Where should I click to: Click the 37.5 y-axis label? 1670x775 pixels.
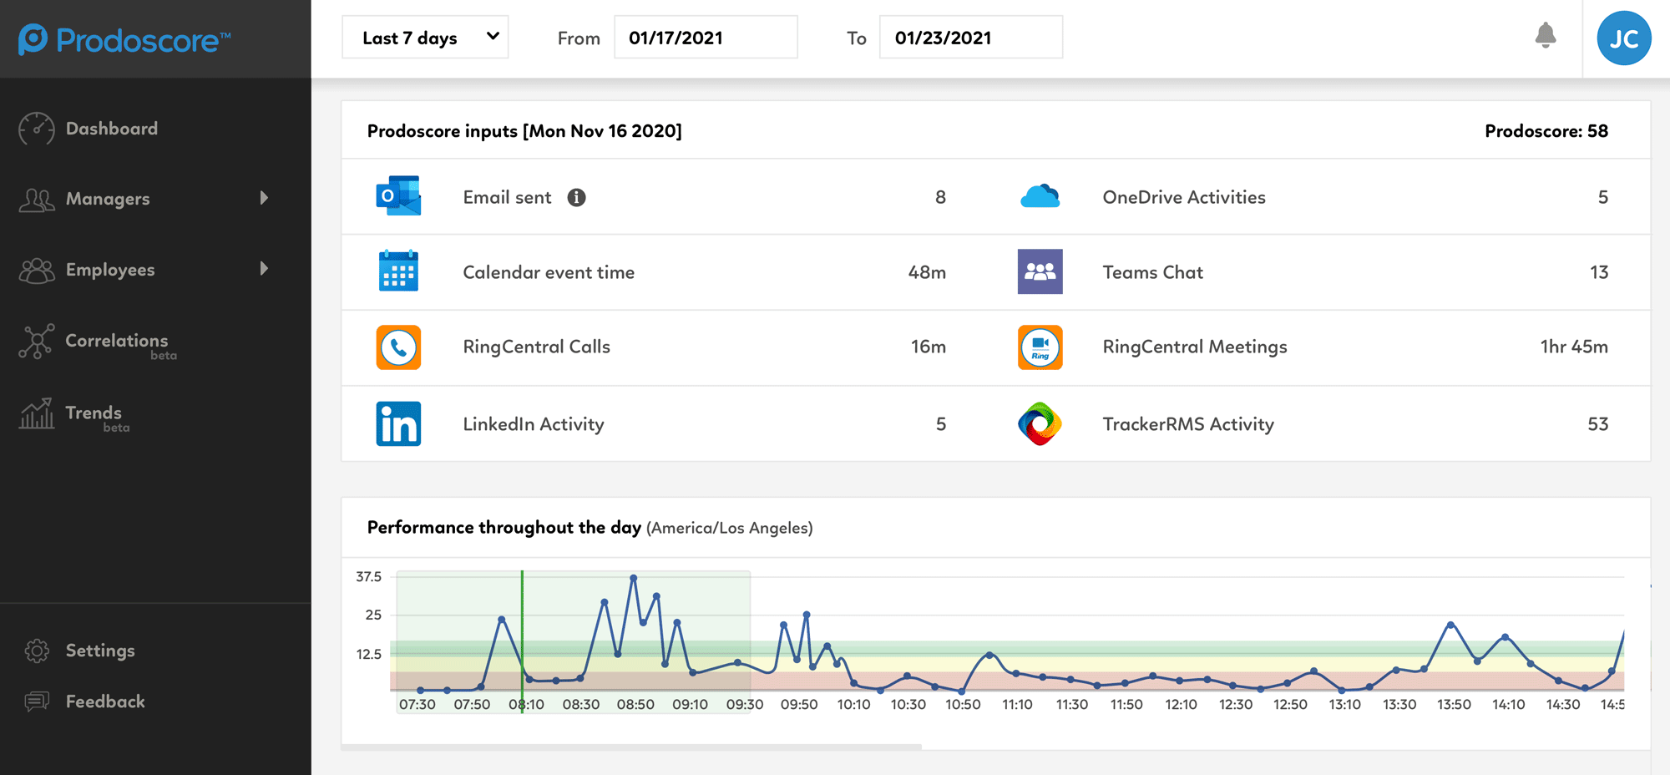pos(368,577)
